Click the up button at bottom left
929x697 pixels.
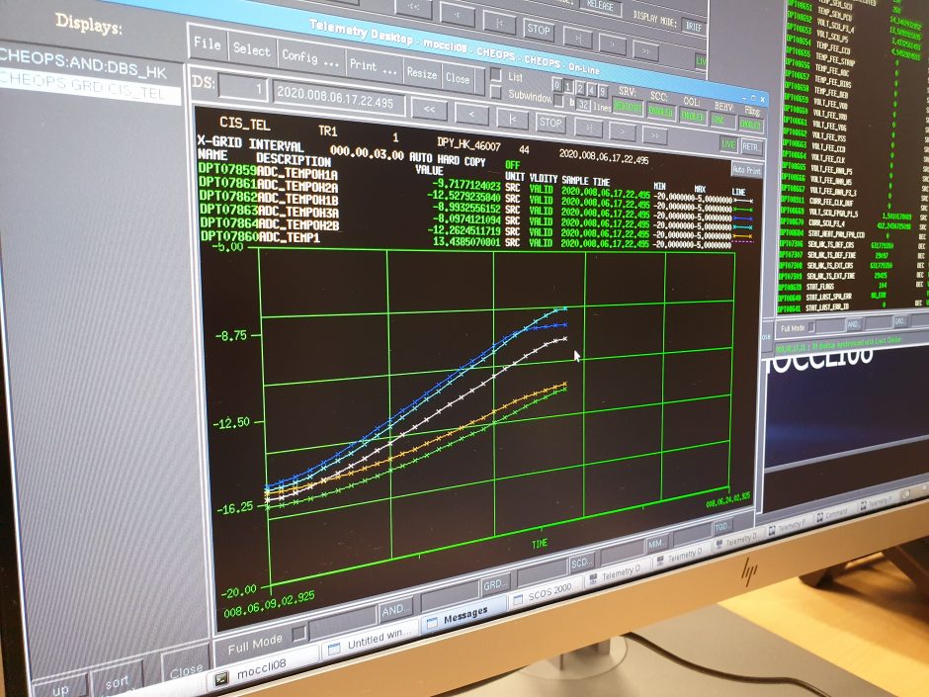60,689
